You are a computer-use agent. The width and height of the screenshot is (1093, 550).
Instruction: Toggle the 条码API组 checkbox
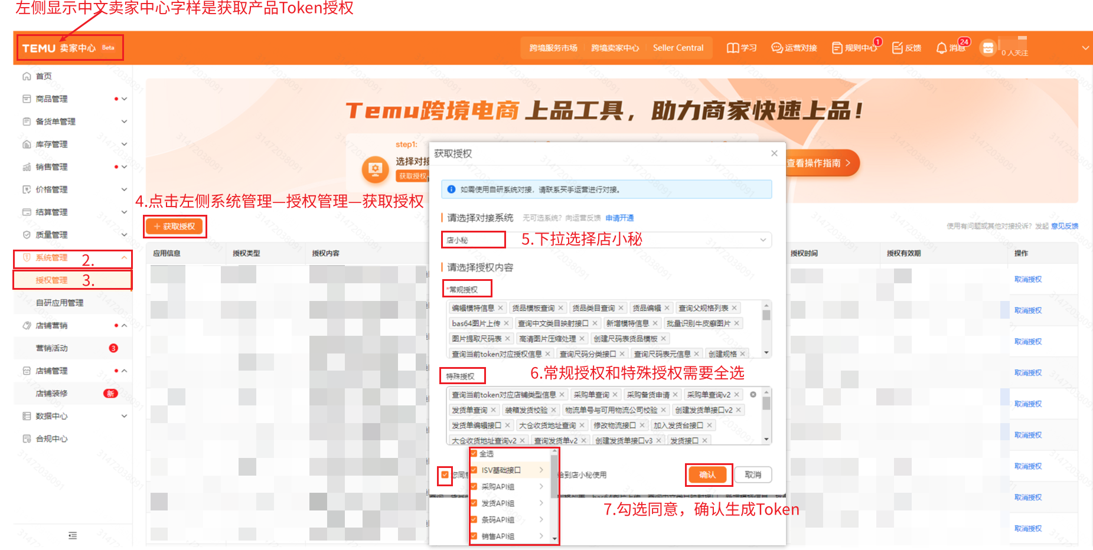[474, 520]
